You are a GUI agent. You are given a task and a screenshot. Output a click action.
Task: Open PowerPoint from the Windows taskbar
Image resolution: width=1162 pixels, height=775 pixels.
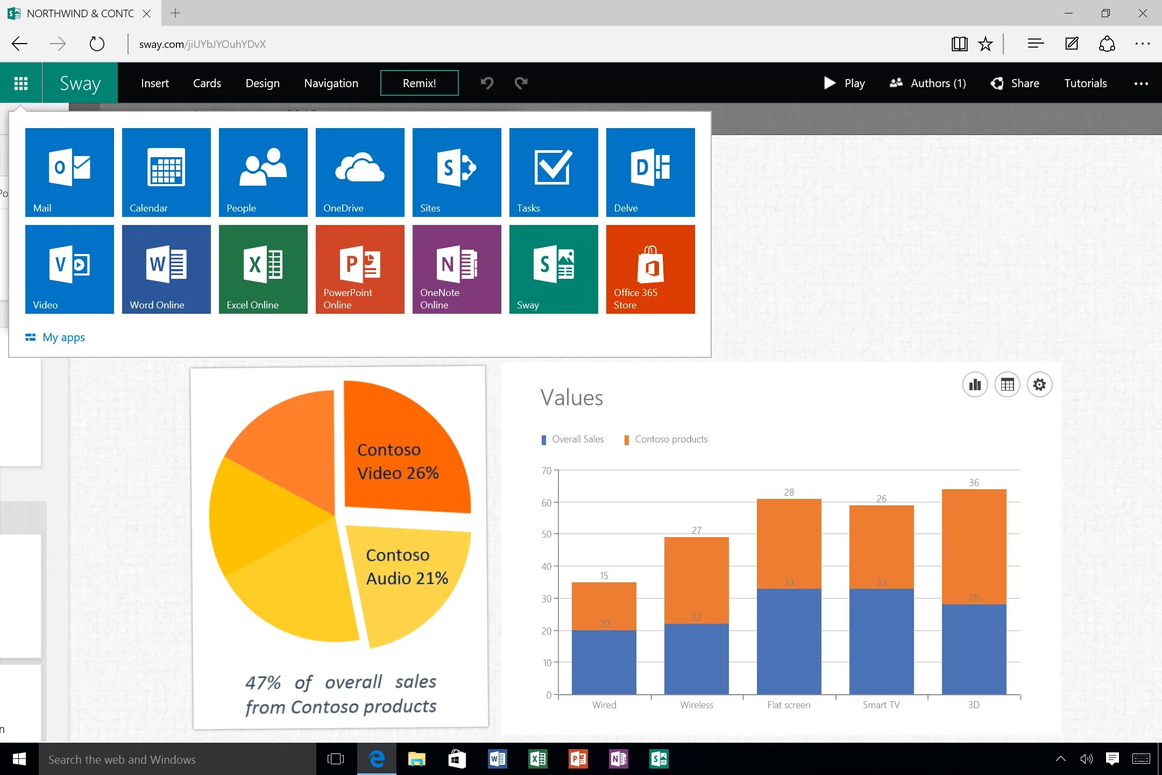click(577, 759)
